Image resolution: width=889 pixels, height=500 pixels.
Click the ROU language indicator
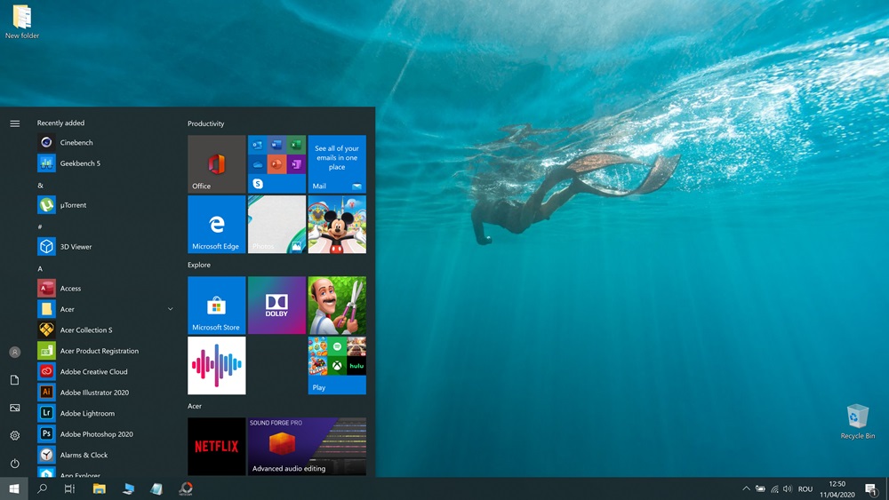[805, 489]
